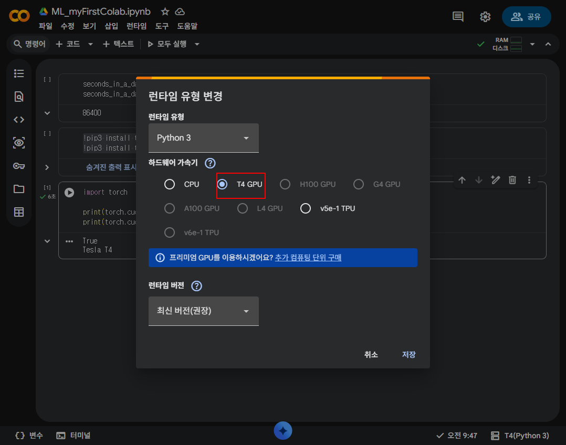Open the 보기 menu
The width and height of the screenshot is (566, 445).
(x=89, y=26)
